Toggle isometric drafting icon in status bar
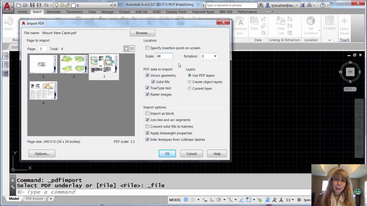The height and width of the screenshot is (206, 367). [230, 200]
